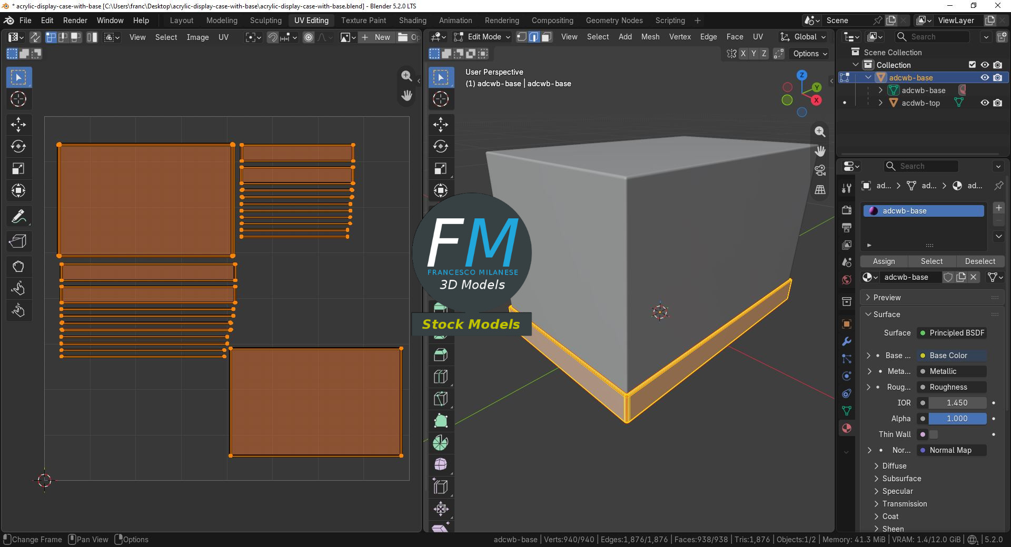The width and height of the screenshot is (1011, 547).
Task: Toggle X axis mesh symmetry
Action: 743,54
